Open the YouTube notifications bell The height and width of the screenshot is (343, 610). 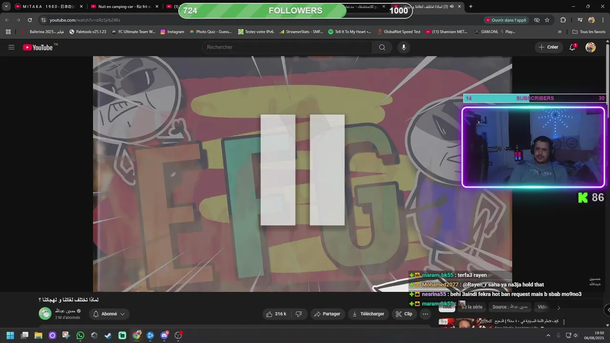tap(572, 47)
